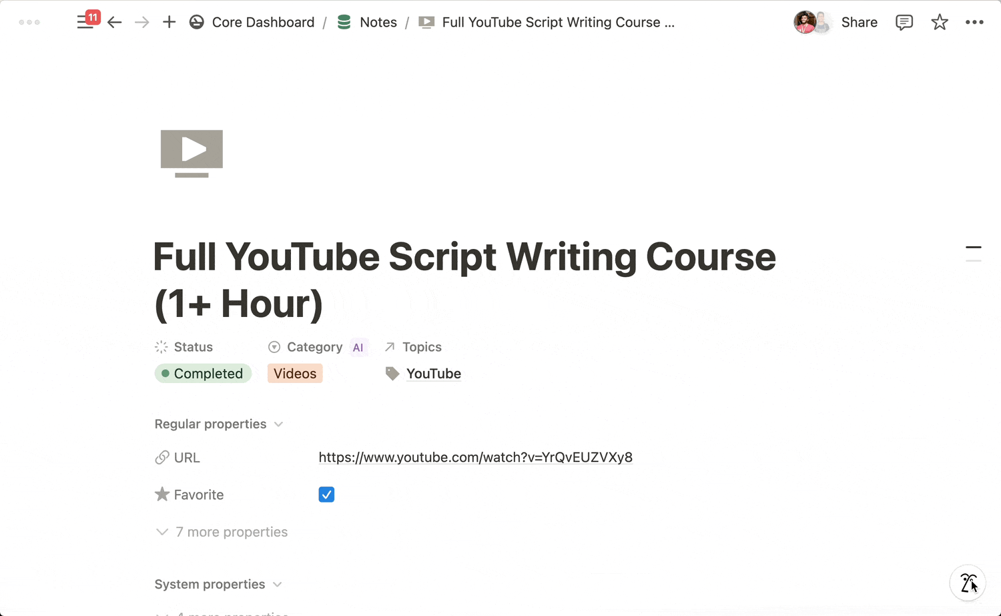Open Full YouTube Script Writing Course breadcrumb
Viewport: 1001px width, 616px height.
click(558, 22)
